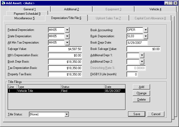Click line number 1 in Title Filings

click(12, 91)
